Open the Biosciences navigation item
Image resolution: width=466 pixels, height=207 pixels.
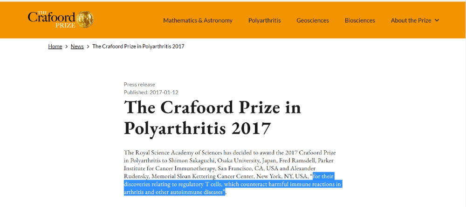[360, 20]
